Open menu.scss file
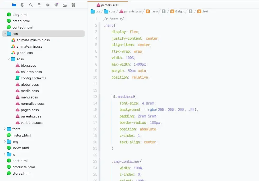The width and height of the screenshot is (259, 181). click(29, 97)
